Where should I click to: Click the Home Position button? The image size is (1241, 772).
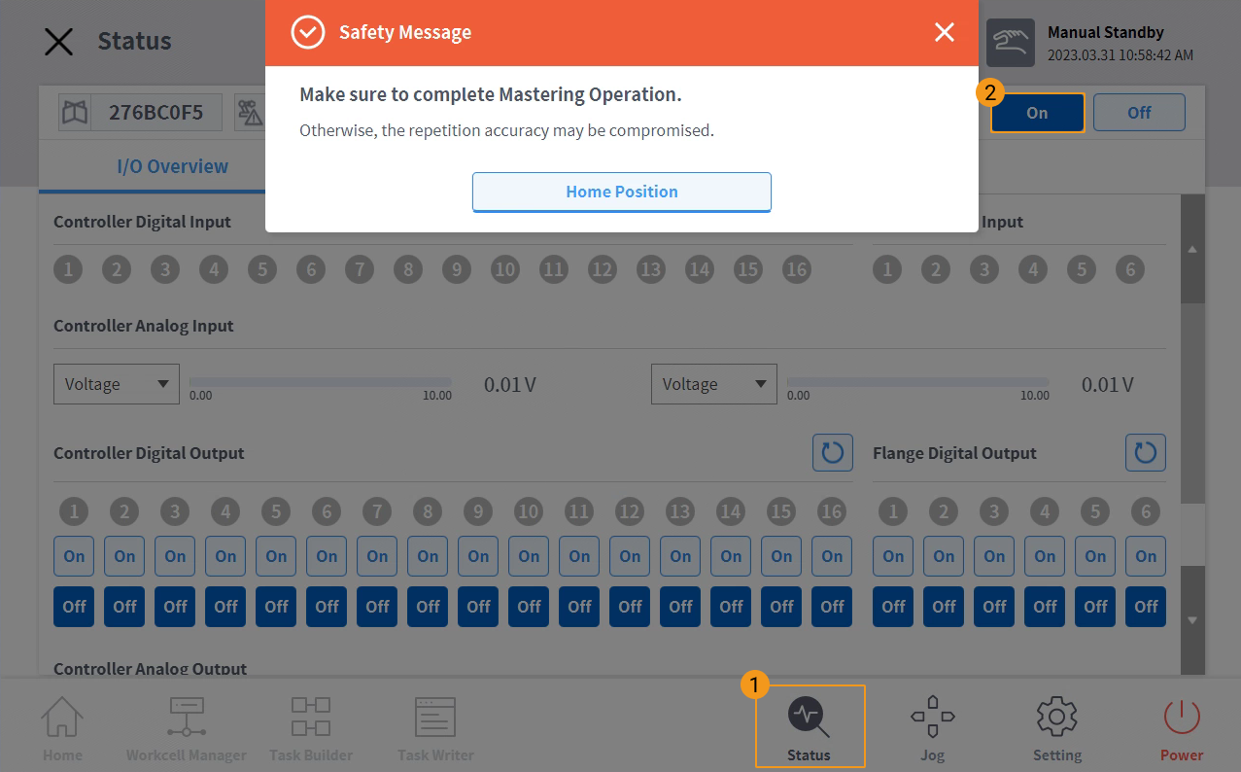pyautogui.click(x=621, y=192)
